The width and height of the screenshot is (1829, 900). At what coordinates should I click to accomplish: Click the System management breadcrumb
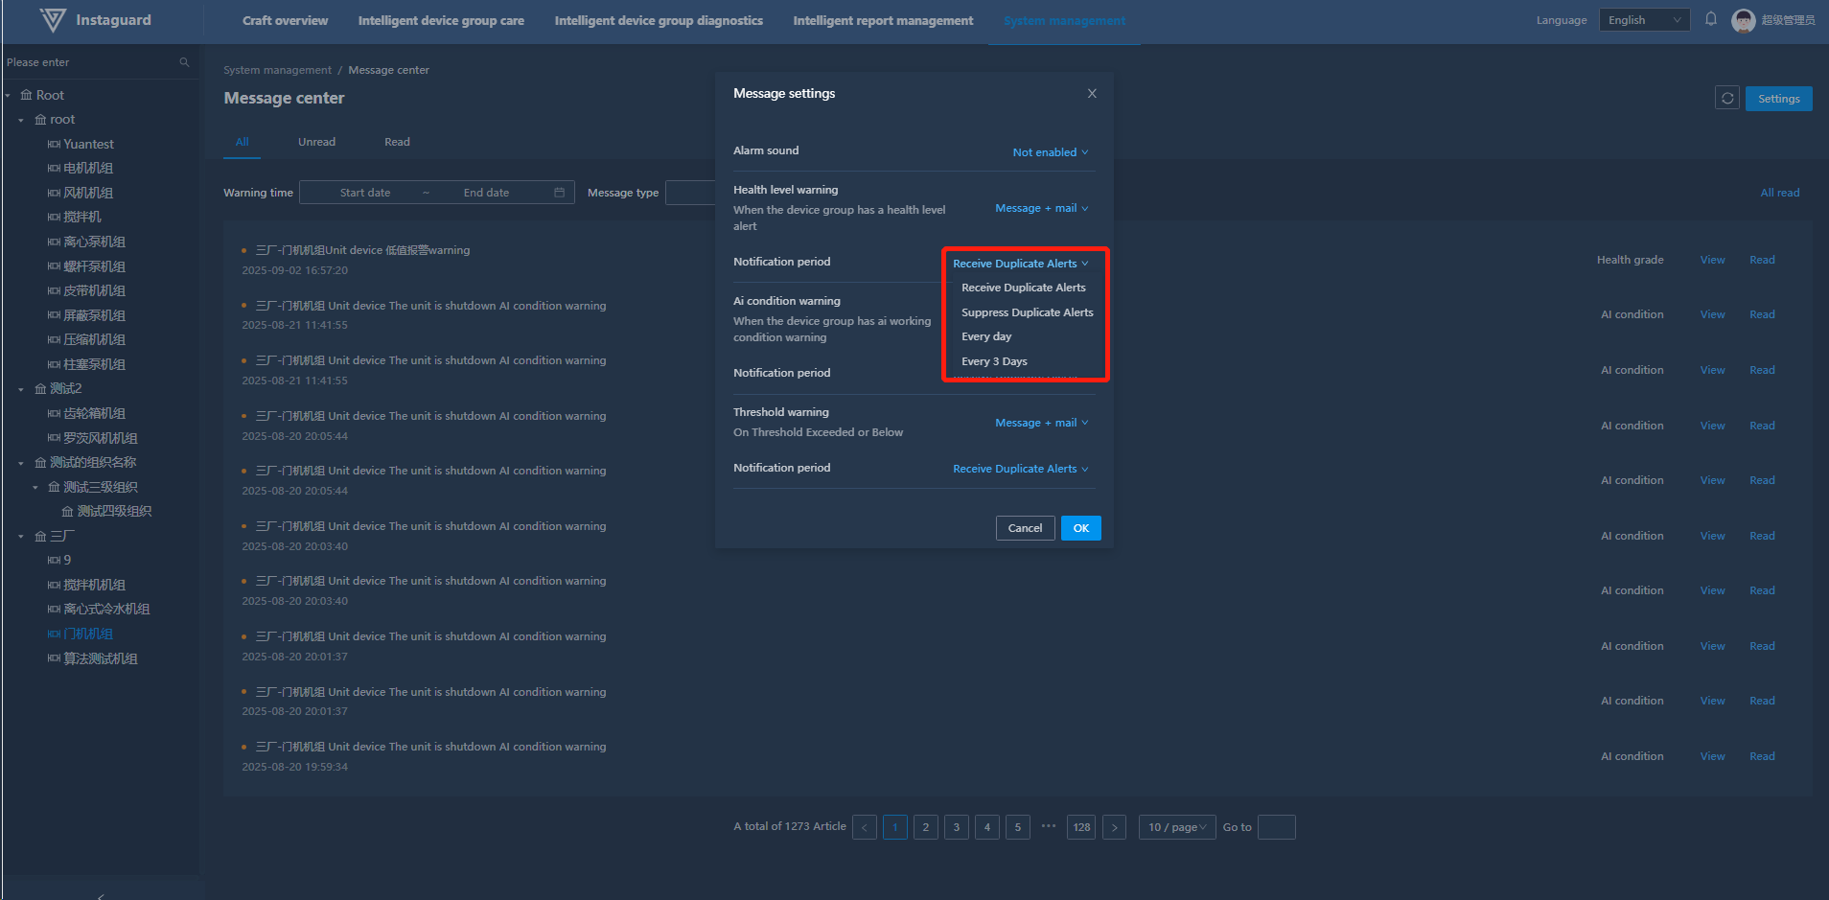pyautogui.click(x=277, y=70)
